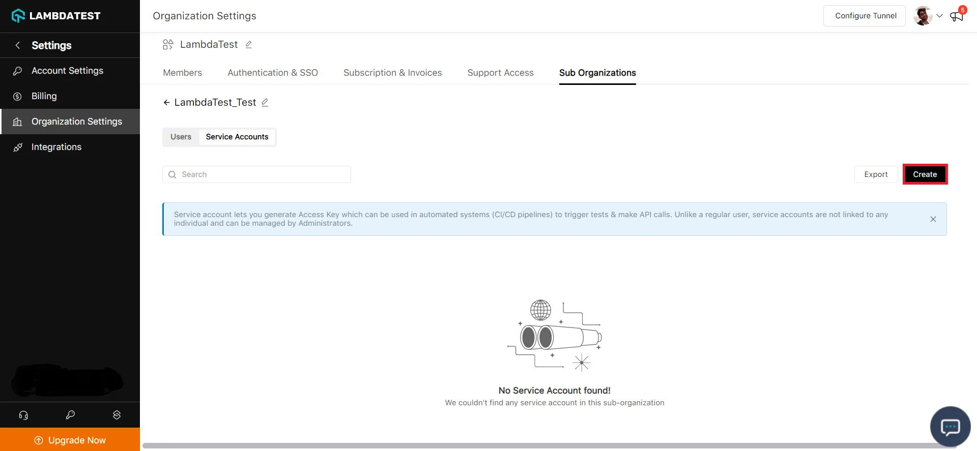The image size is (977, 451).
Task: Click the headset support icon in sidebar footer
Action: pos(23,415)
